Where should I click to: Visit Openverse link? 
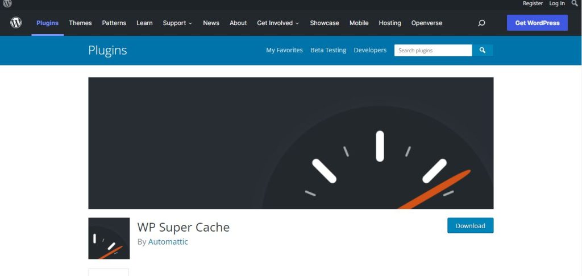pos(426,23)
